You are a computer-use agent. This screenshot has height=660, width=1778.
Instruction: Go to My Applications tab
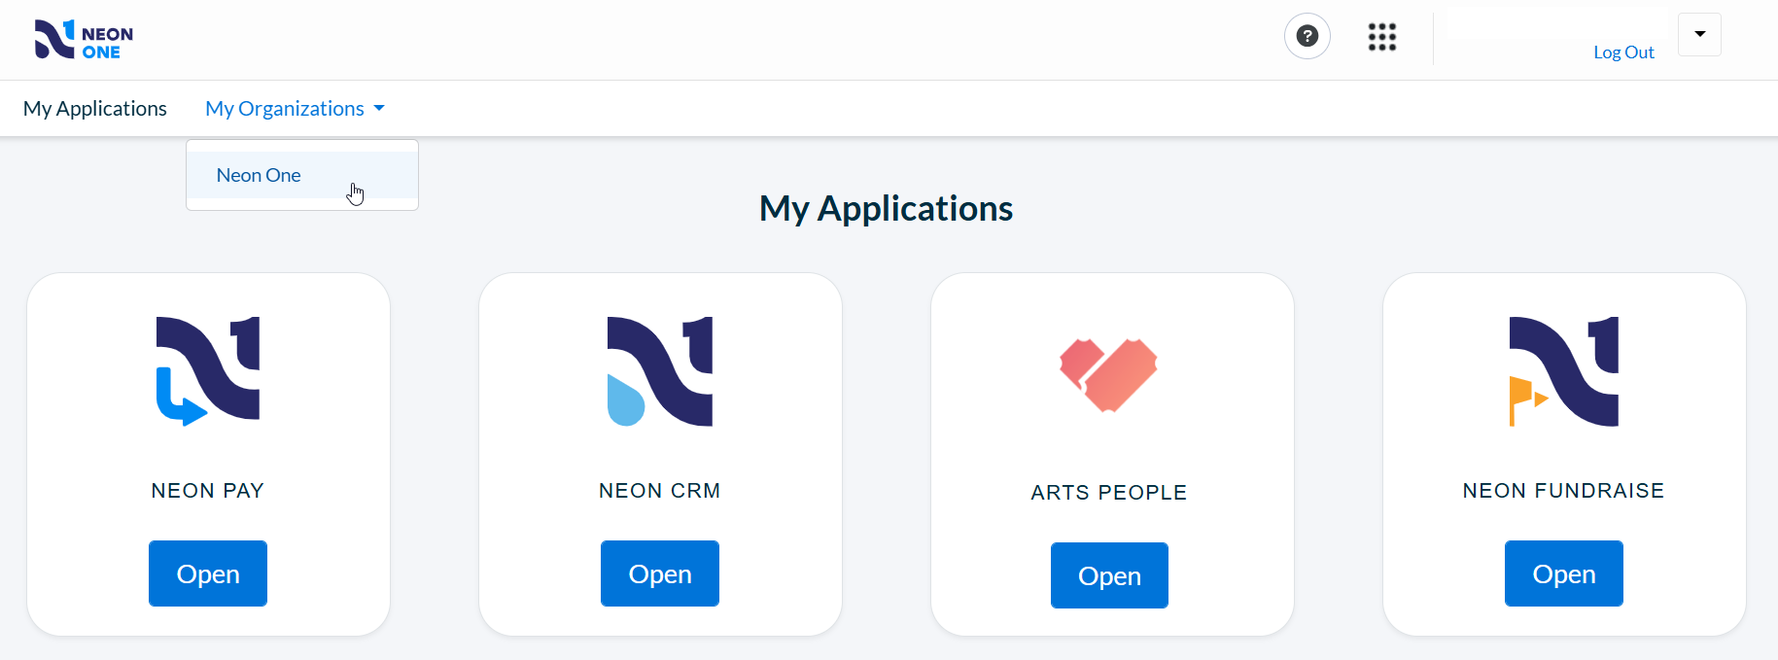pyautogui.click(x=95, y=109)
